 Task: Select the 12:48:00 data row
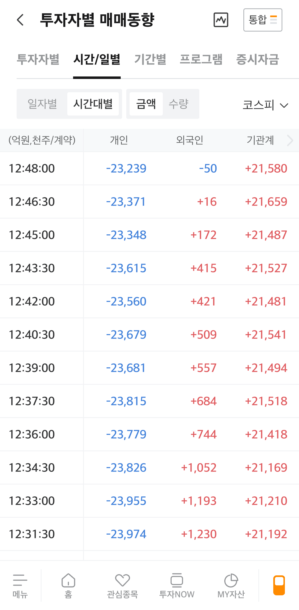pos(149,168)
